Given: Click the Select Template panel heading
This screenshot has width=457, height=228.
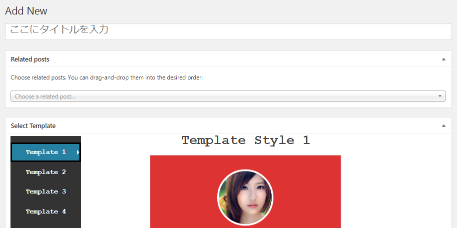Looking at the screenshot, I should coord(33,126).
